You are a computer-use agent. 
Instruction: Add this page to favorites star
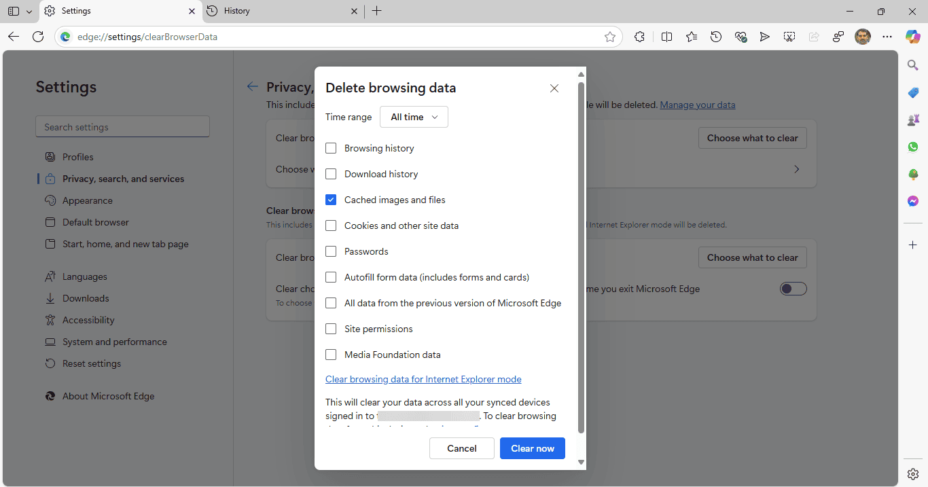pos(610,37)
